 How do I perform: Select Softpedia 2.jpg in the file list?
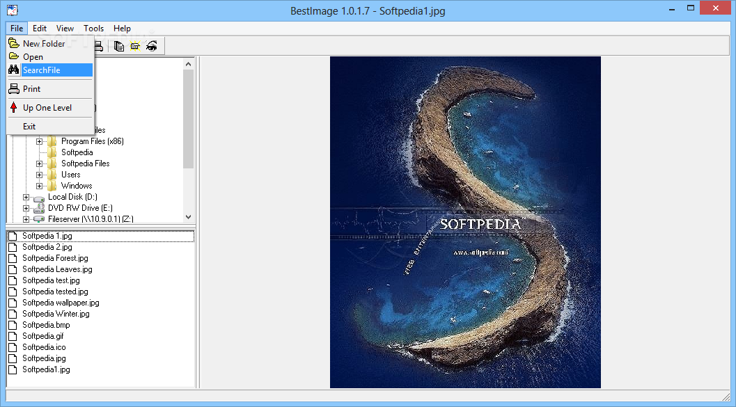point(47,247)
